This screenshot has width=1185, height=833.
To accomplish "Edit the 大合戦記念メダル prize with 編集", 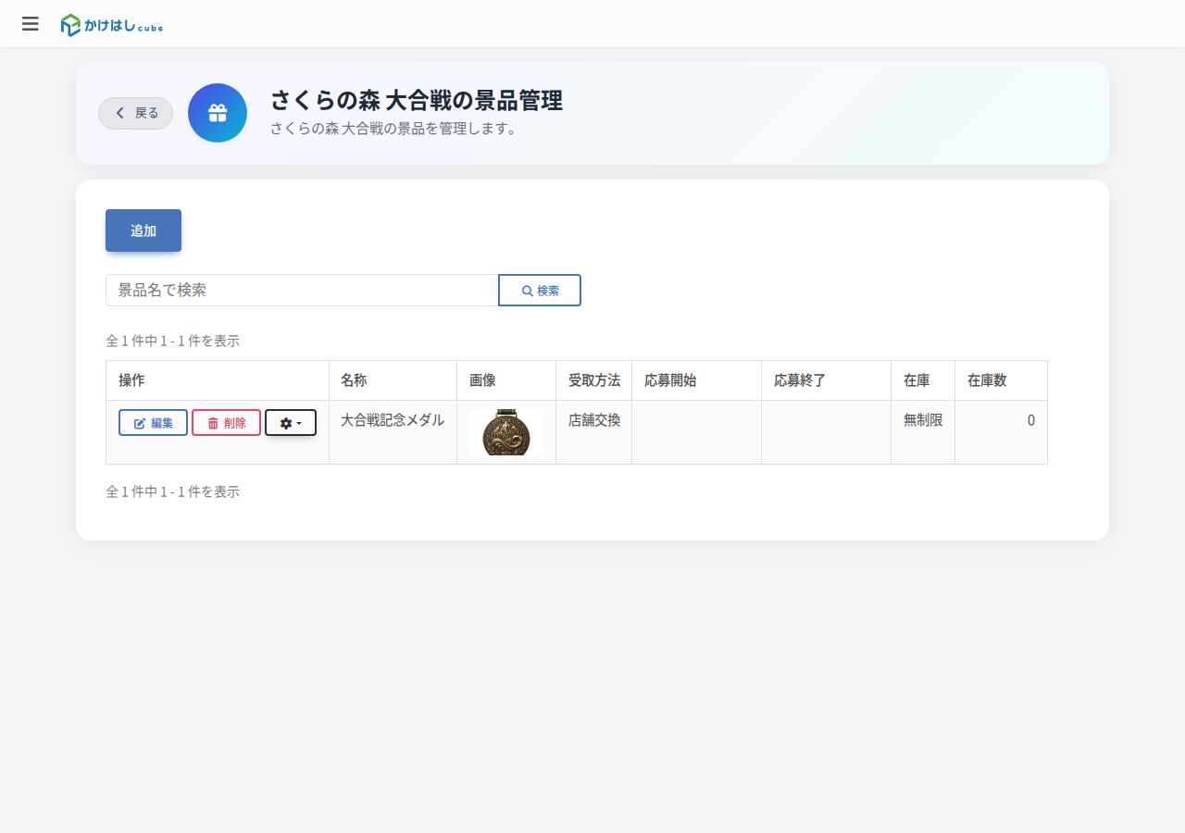I will (x=153, y=422).
